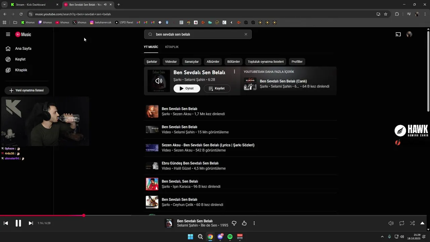Screen dimensions: 430x242
Task: Filter results by Sanatçılar
Action: pos(192,62)
